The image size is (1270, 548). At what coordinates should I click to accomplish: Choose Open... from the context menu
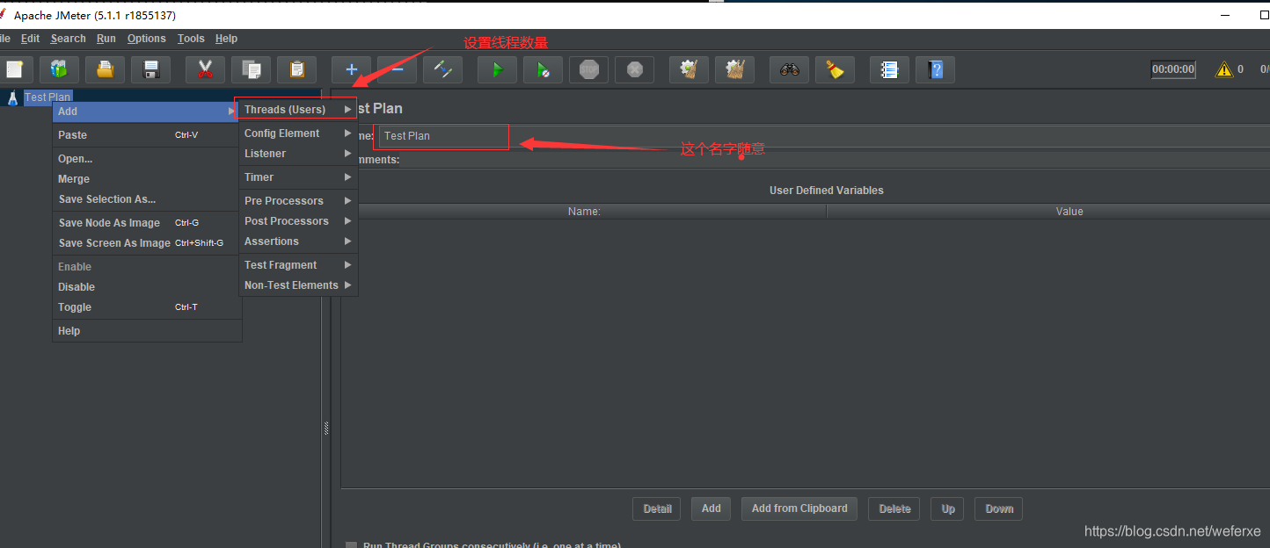[x=147, y=159]
